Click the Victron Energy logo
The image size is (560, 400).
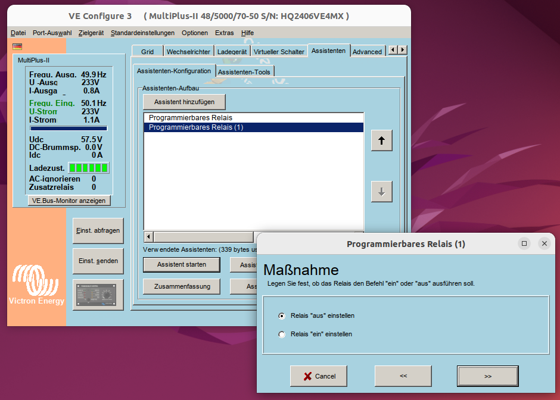[x=36, y=285]
